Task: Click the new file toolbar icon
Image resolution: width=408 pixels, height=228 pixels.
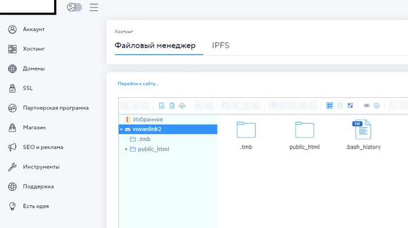Action: 172,106
